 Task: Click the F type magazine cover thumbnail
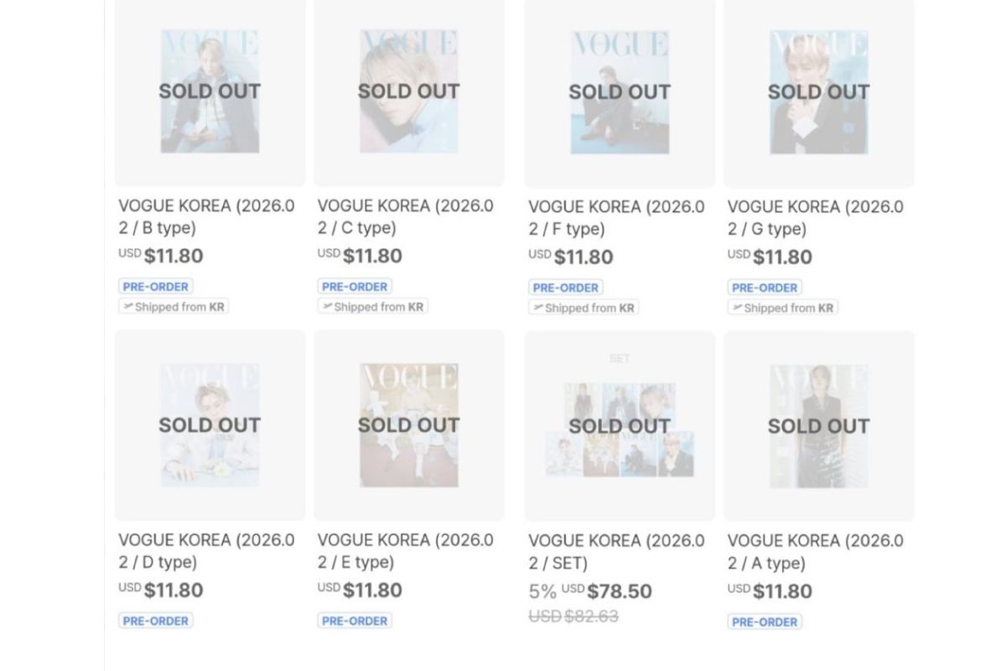(x=619, y=92)
